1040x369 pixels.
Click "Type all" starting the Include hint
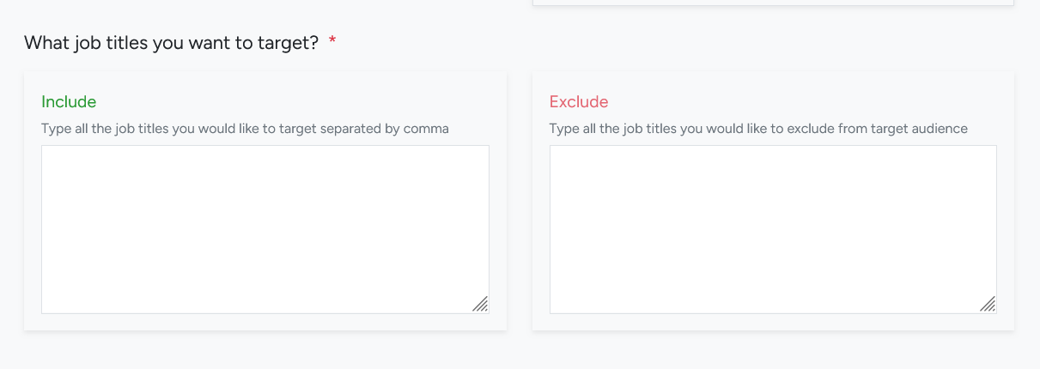coord(66,129)
